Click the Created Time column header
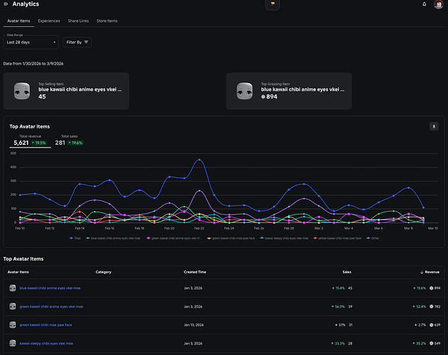This screenshot has width=448, height=355. (x=195, y=272)
